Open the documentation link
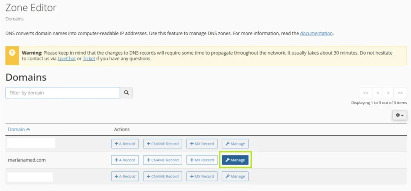 point(316,34)
